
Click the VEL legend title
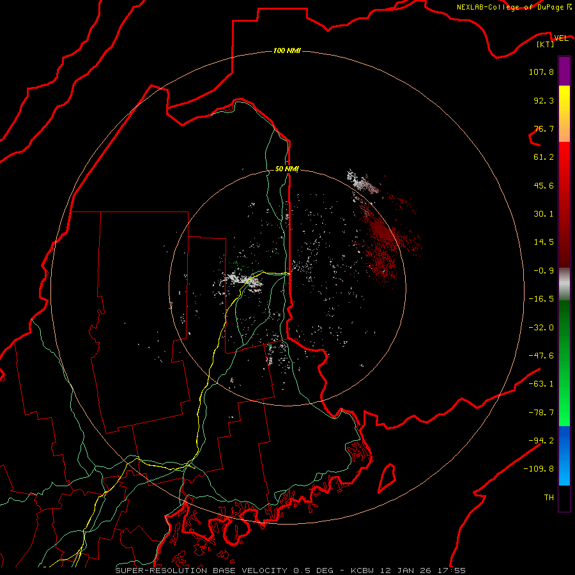(x=561, y=38)
